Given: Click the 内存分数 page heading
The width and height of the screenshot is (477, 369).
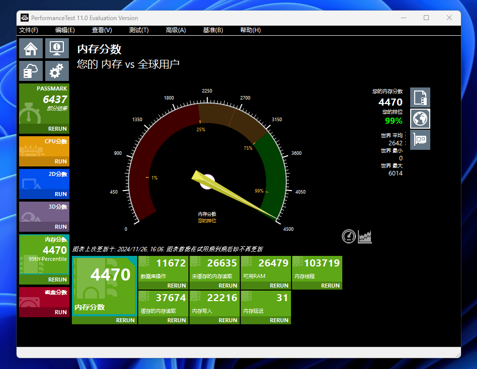Looking at the screenshot, I should click(x=99, y=49).
